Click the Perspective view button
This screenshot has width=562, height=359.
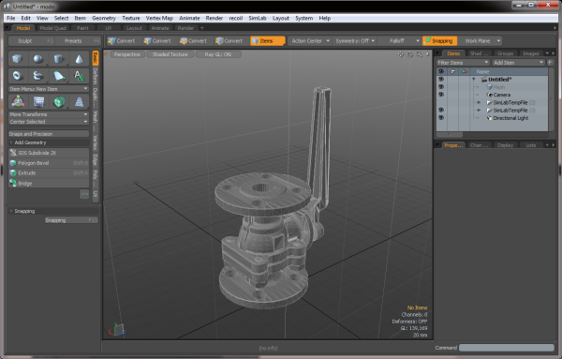126,54
